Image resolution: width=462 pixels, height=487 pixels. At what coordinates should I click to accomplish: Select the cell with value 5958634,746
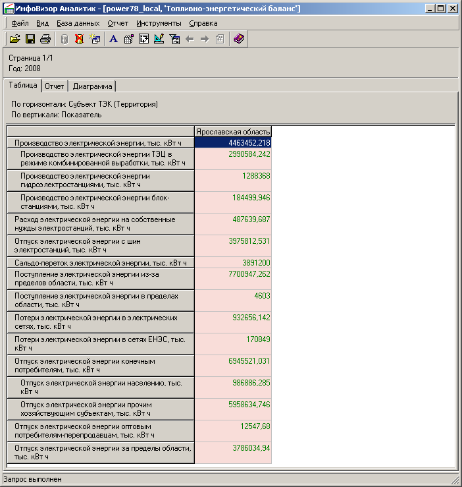(233, 409)
